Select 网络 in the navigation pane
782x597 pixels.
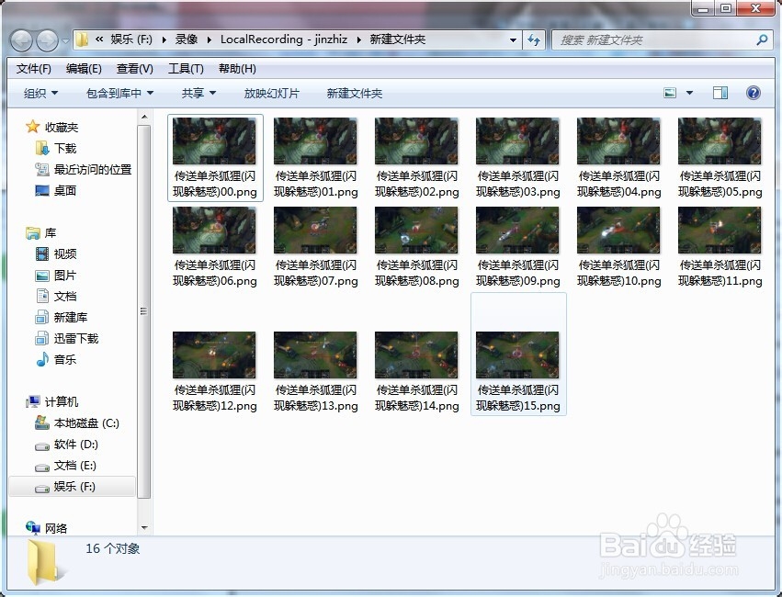click(x=56, y=528)
